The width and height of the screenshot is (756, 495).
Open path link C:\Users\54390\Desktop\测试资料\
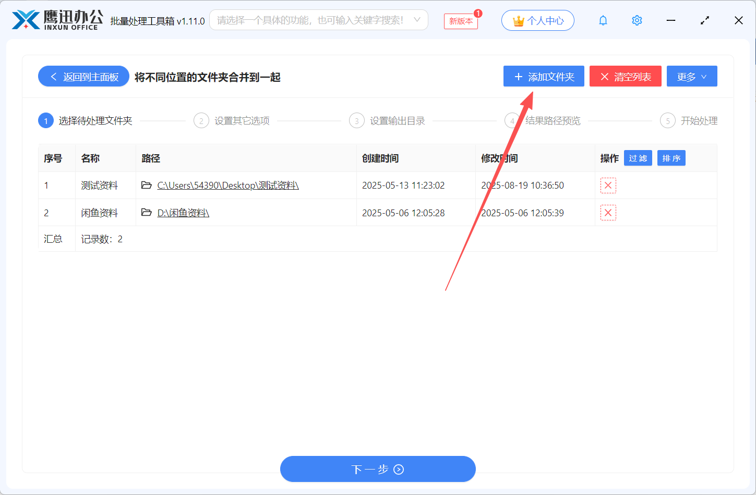coord(228,185)
